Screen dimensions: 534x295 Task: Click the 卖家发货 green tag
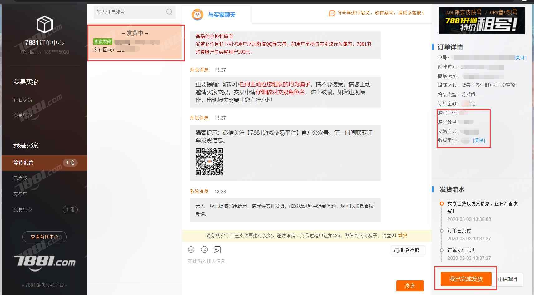[x=103, y=41]
